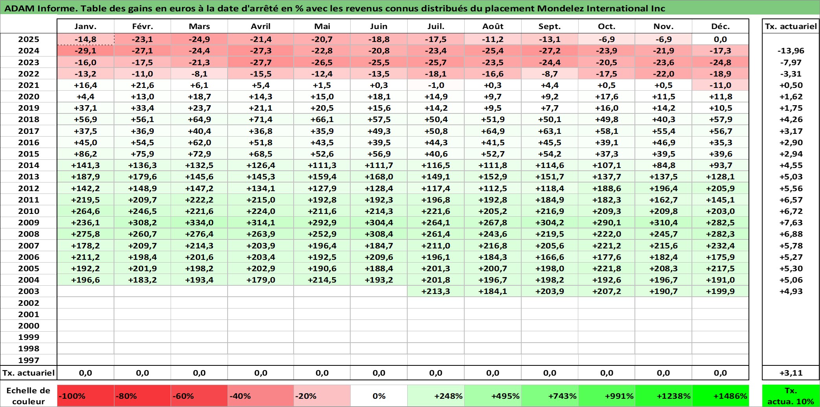Select the Sept. column header

pos(550,26)
